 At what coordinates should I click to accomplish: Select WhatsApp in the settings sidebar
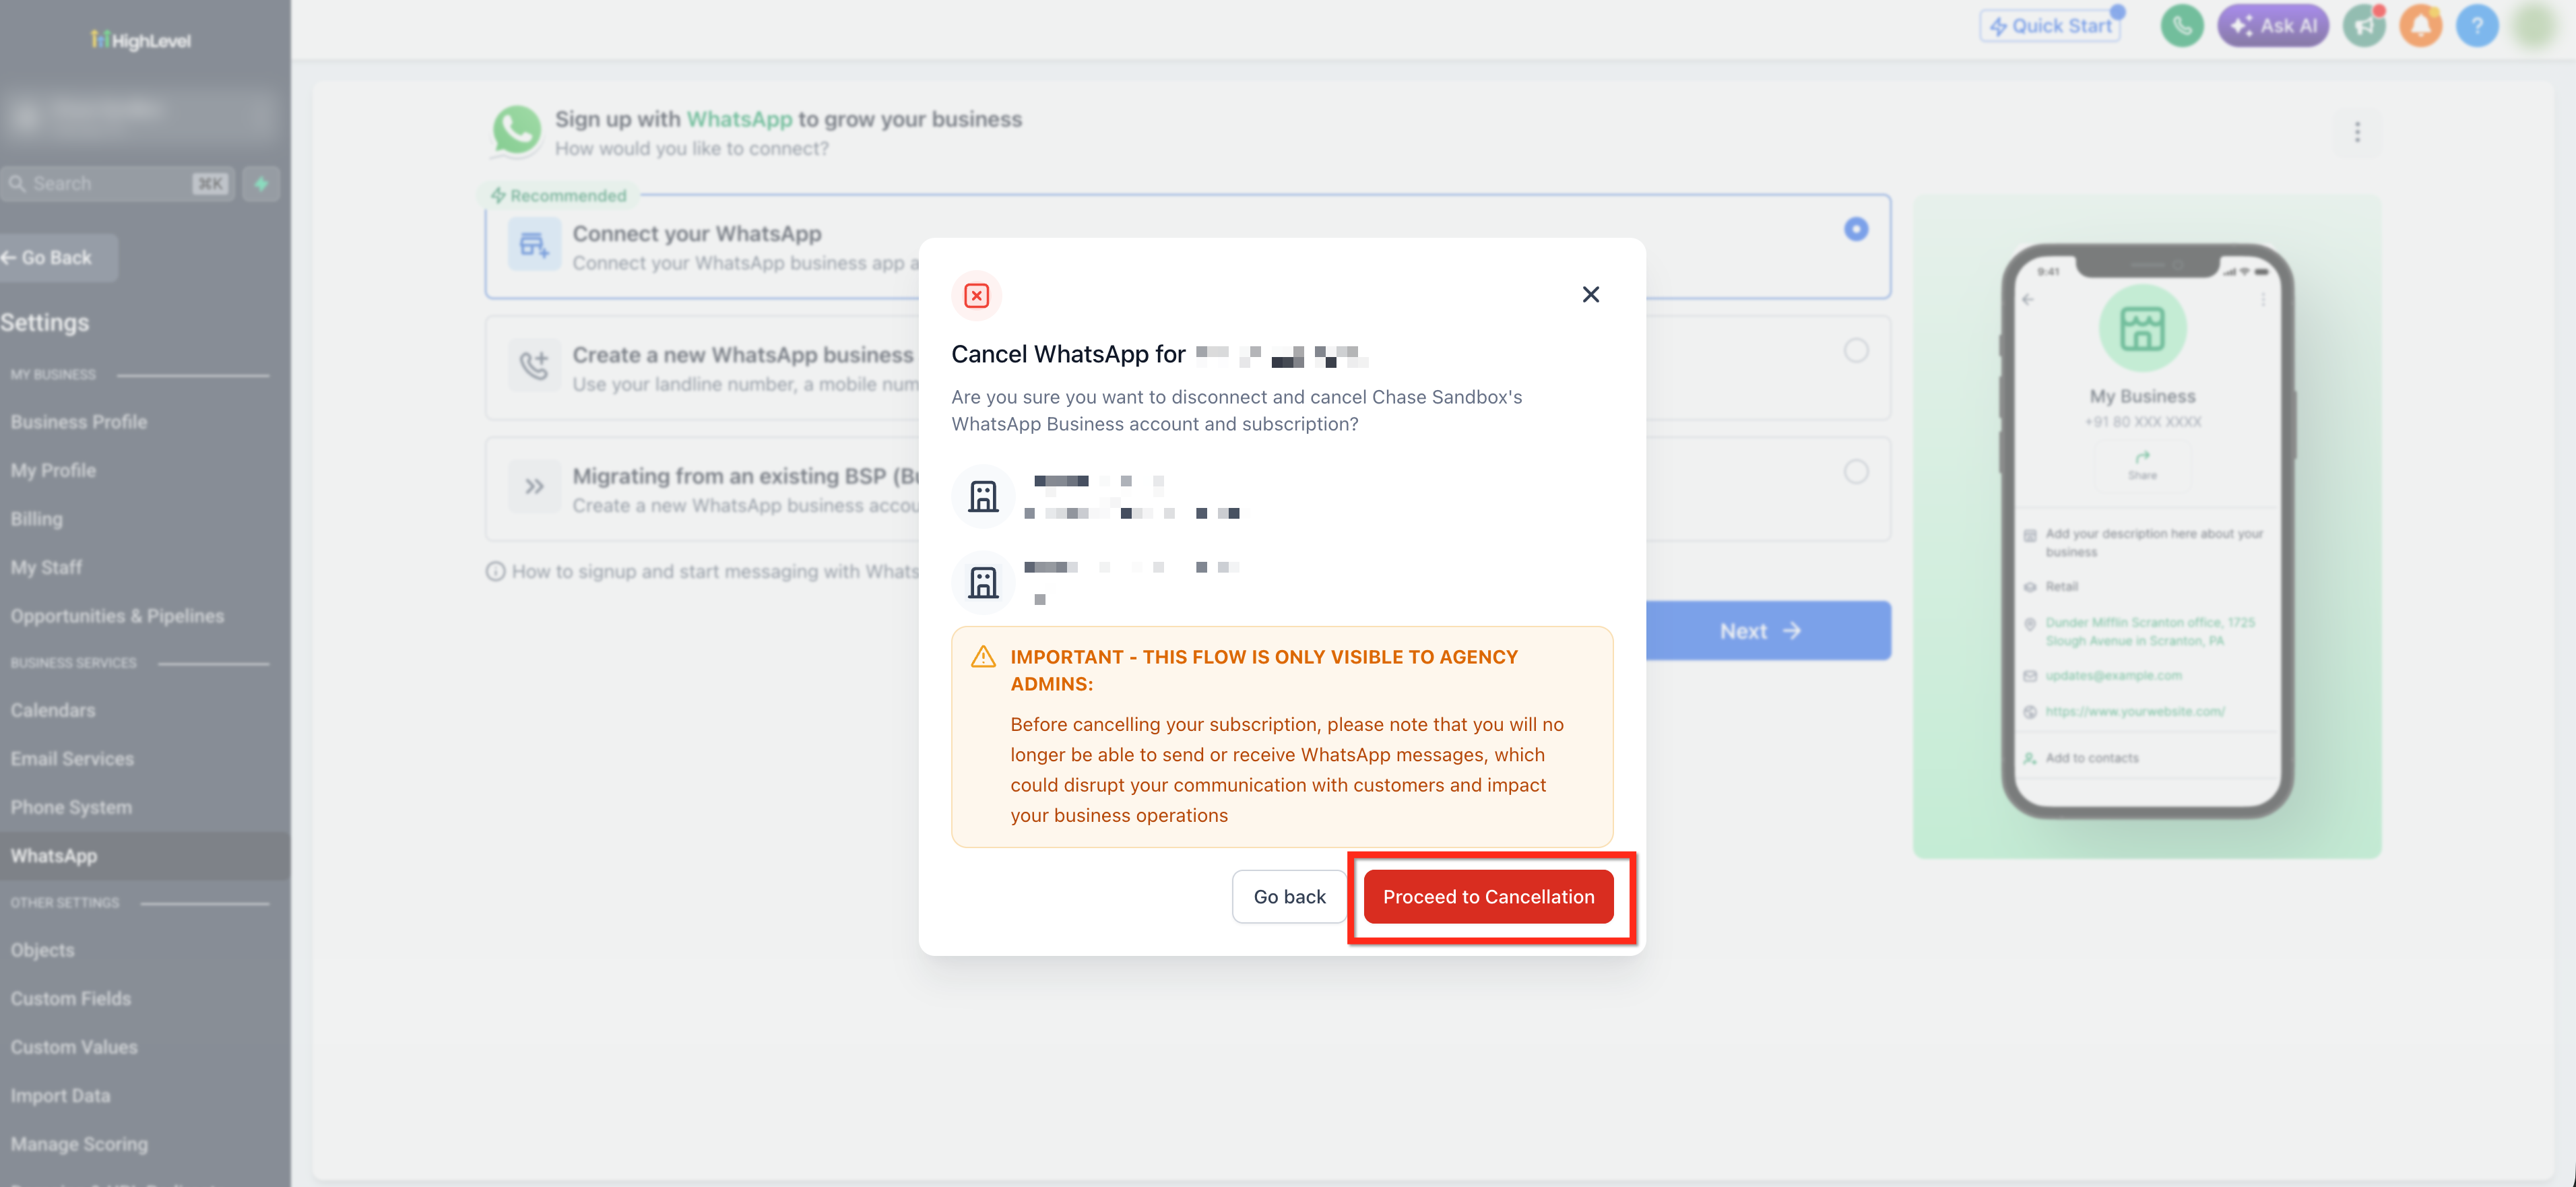(x=145, y=856)
